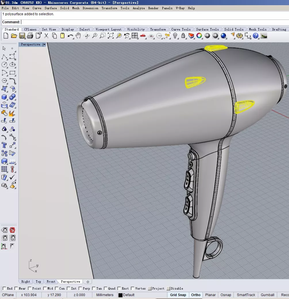This screenshot has height=299, width=289.
Task: Click the Print icon in toolbar
Action: point(30,36)
